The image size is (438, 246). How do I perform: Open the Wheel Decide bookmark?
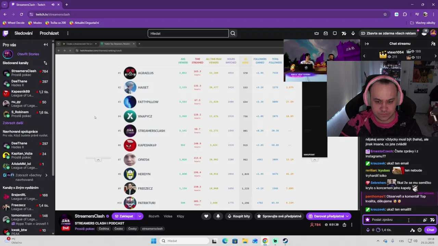pyautogui.click(x=14, y=23)
